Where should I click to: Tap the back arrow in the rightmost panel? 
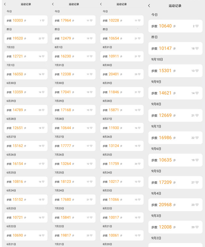click(149, 6)
